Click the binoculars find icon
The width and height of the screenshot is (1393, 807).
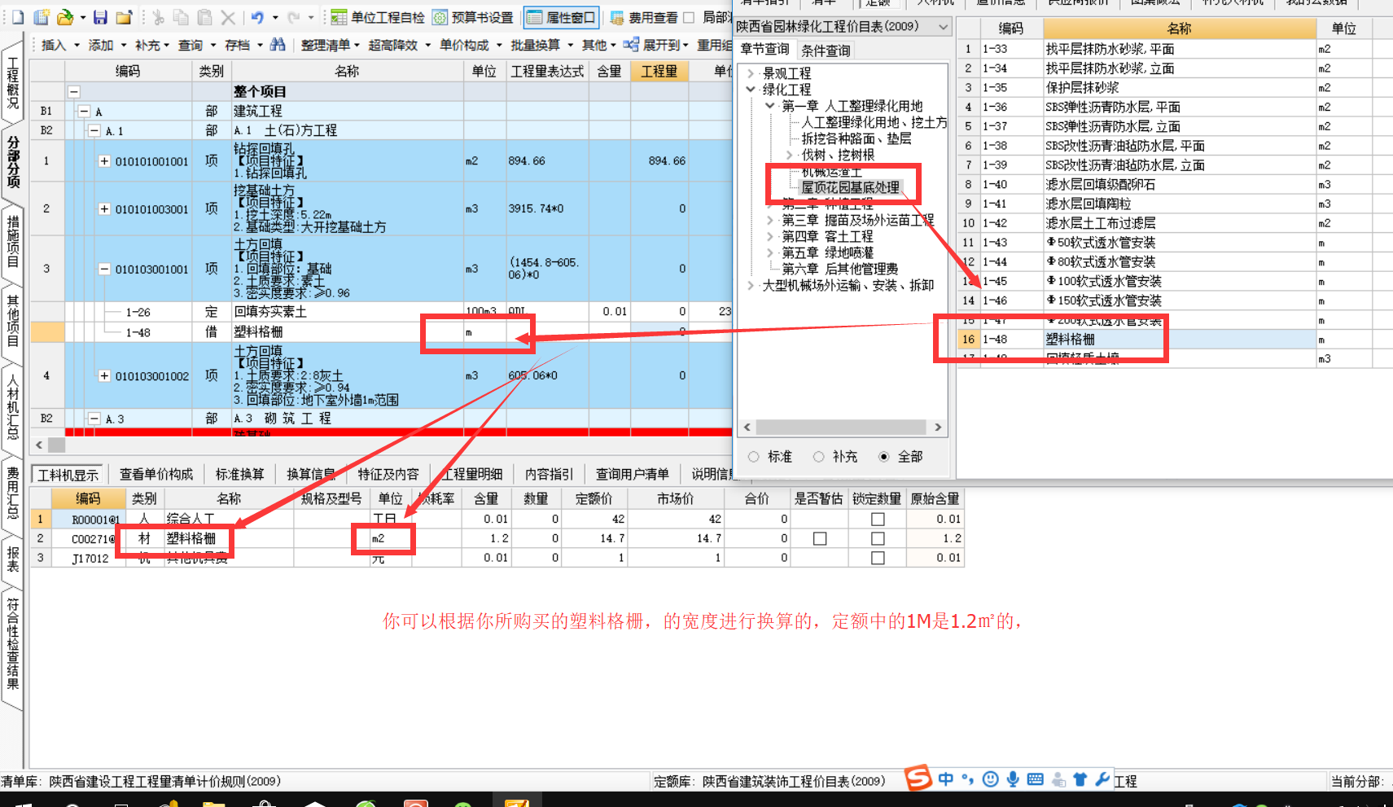click(x=278, y=44)
